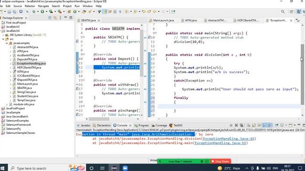
Task: Click the Pin Console icon
Action: point(276,125)
